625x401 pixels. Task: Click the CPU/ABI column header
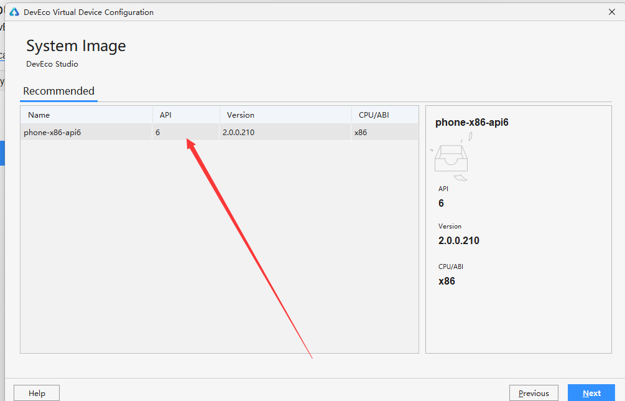(385, 115)
